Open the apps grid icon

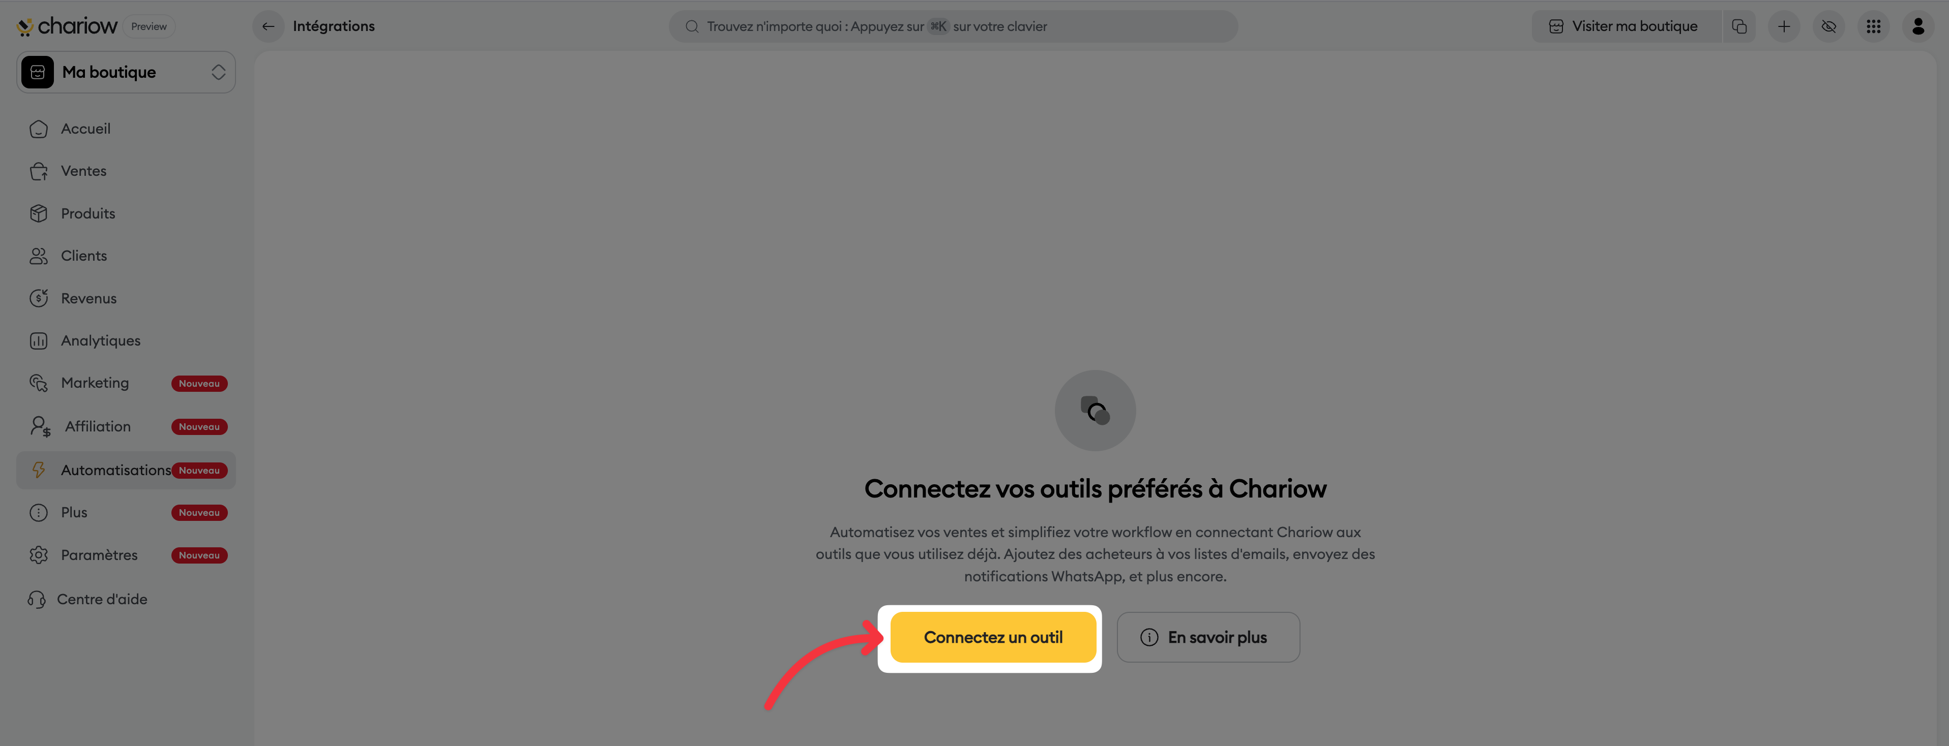point(1873,26)
